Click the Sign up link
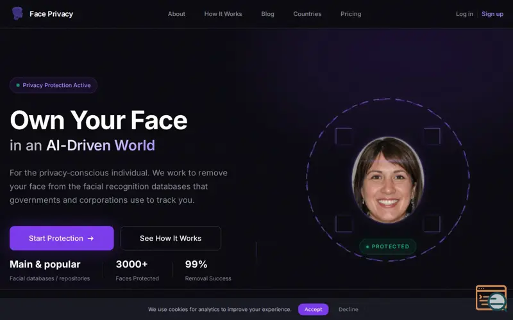This screenshot has height=320, width=513. (492, 14)
